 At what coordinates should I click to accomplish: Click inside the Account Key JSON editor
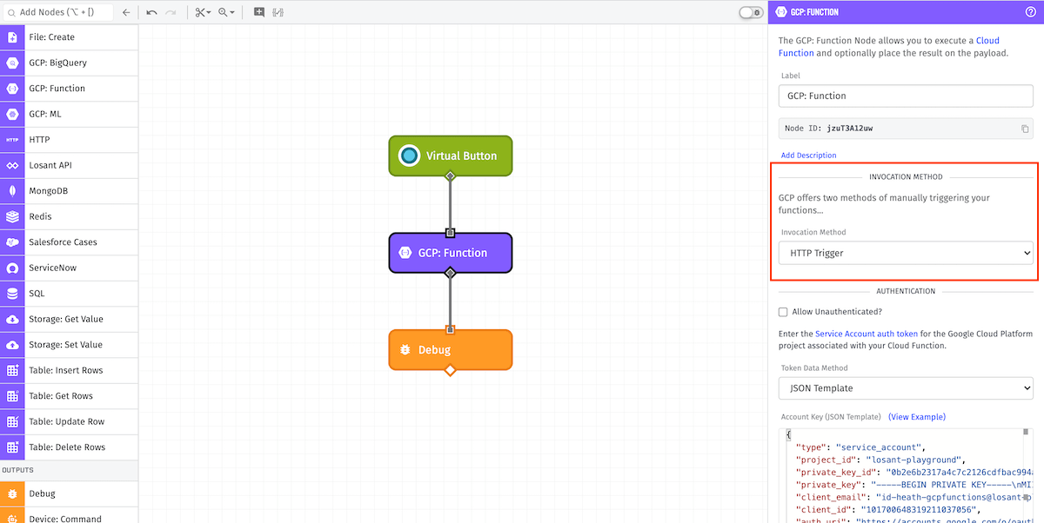(x=906, y=473)
